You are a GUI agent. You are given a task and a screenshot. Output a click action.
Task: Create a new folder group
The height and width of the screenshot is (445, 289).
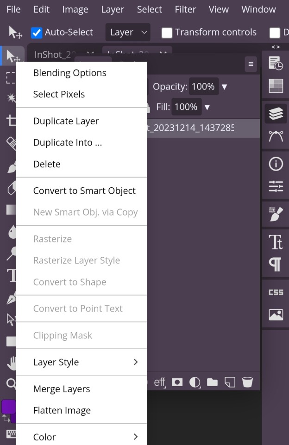212,382
